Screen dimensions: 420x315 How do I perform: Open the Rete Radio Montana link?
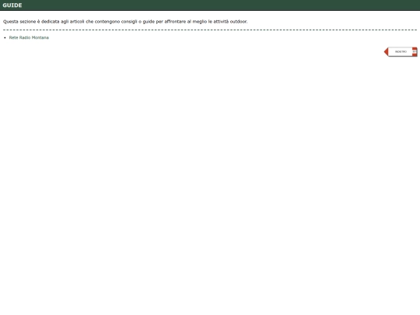pos(29,37)
